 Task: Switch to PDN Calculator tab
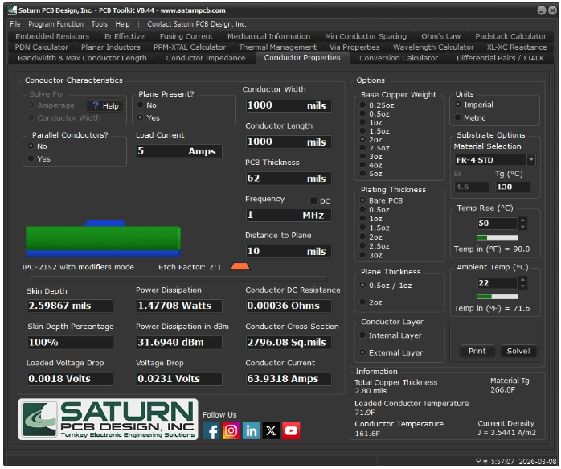[42, 47]
